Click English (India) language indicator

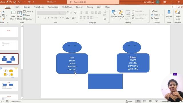pyautogui.click(x=16, y=101)
